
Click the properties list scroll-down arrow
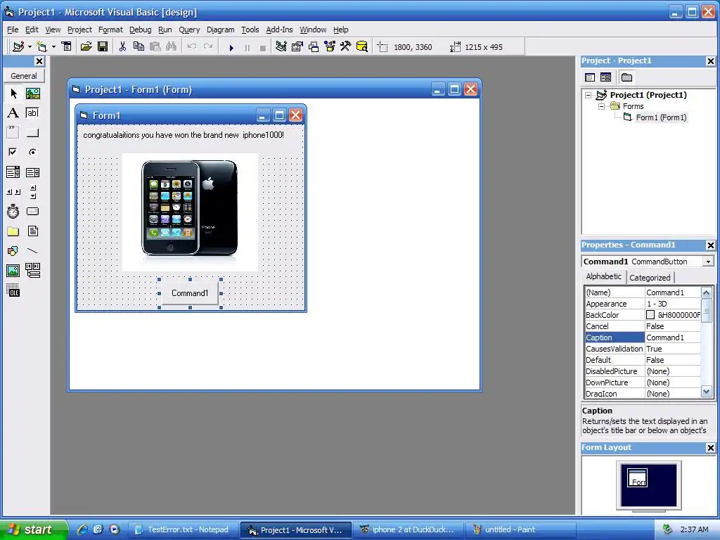pyautogui.click(x=706, y=392)
